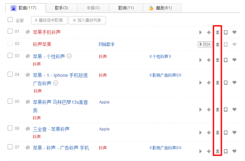Switch to the 歌词(11) tab
This screenshot has height=161, width=245.
pyautogui.click(x=126, y=8)
